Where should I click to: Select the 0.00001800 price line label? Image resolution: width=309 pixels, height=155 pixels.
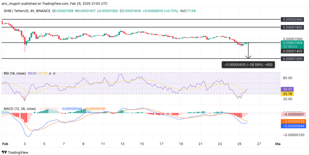pyautogui.click(x=293, y=28)
